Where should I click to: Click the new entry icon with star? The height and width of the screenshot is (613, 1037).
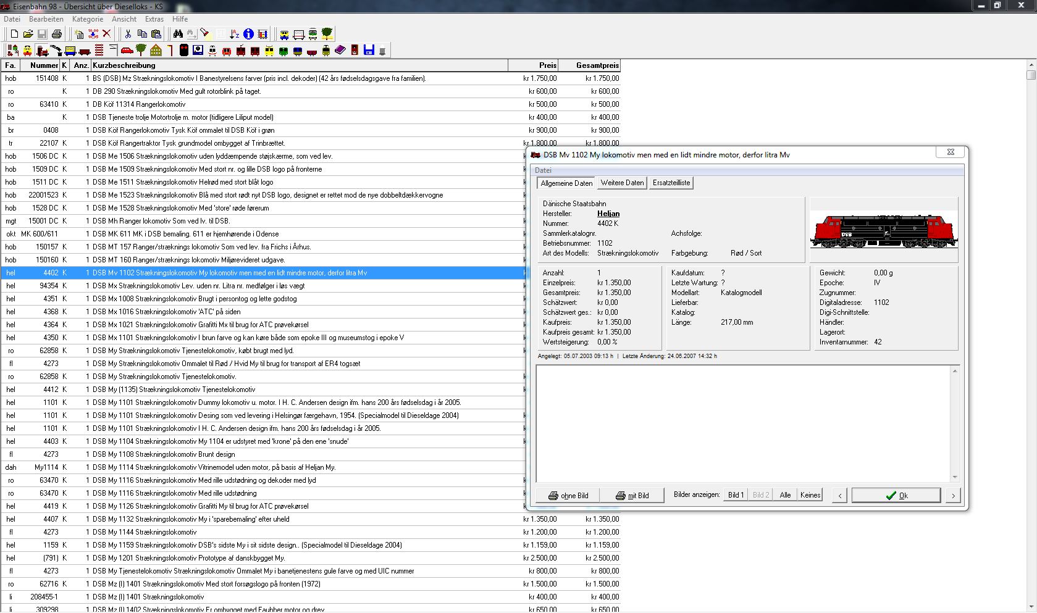click(79, 34)
